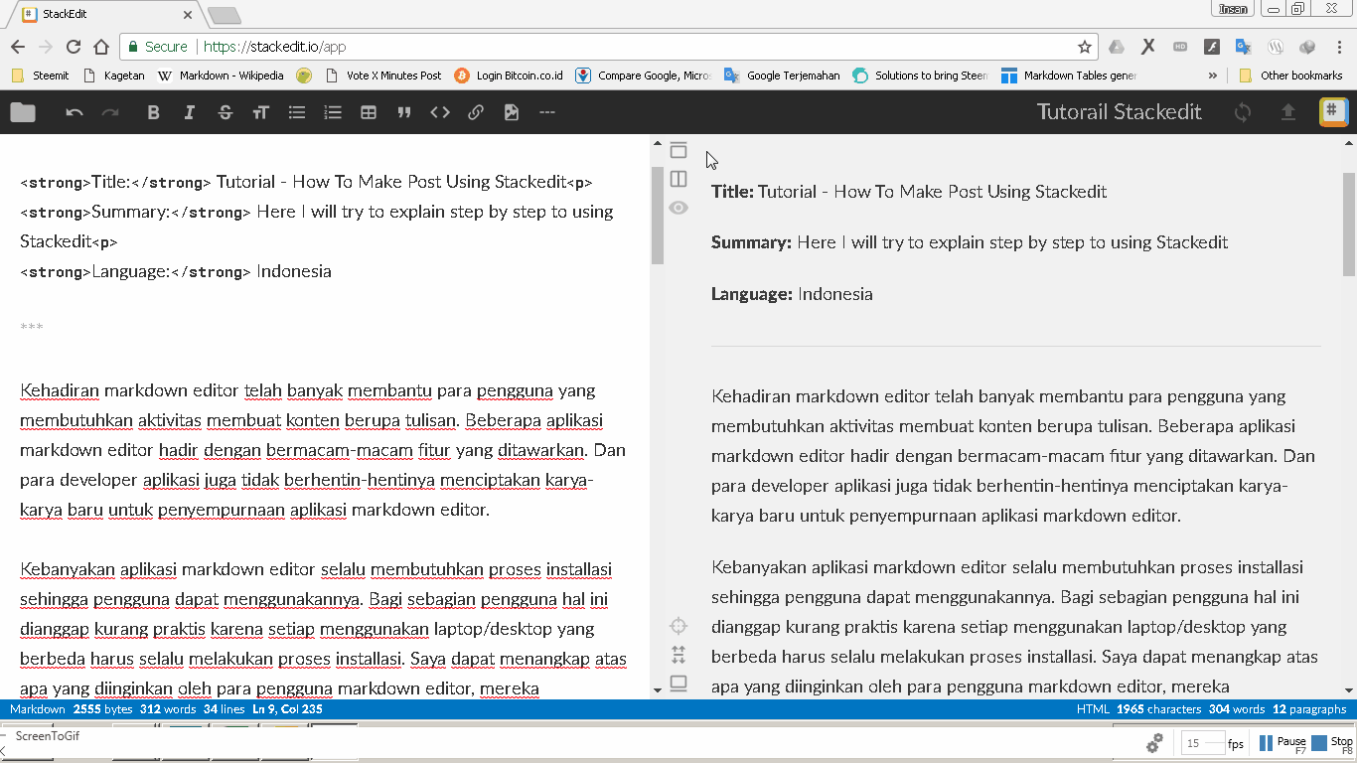Open the Google Terjemahan bookmark
The width and height of the screenshot is (1357, 763).
pyautogui.click(x=782, y=76)
